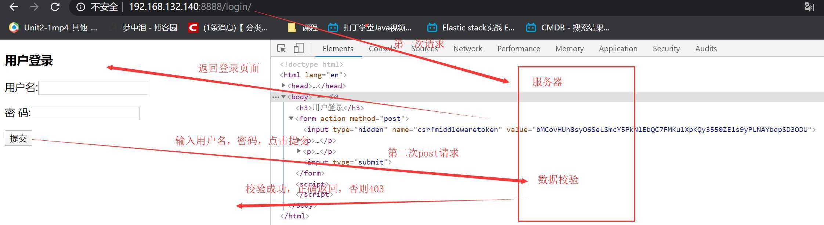Open the 扣丁学堂Java视频 bookmark
824x225 pixels.
tap(370, 27)
